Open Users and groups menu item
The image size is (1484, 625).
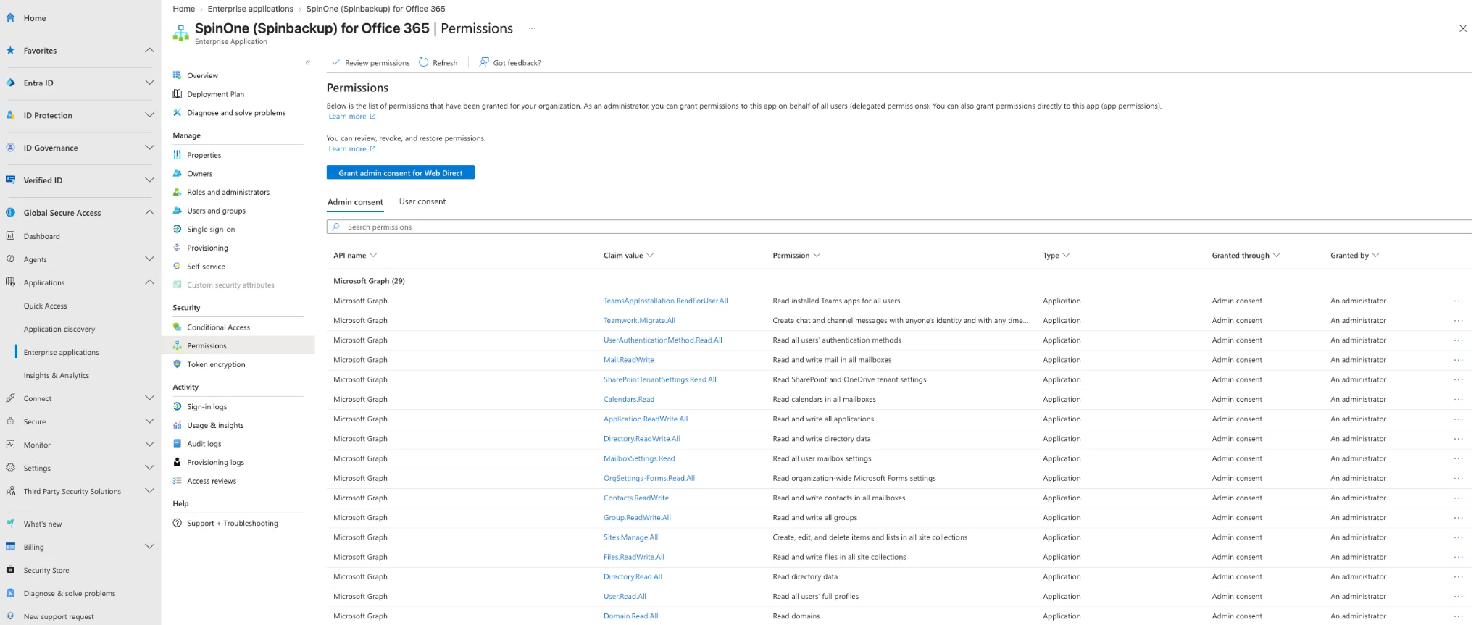click(x=216, y=211)
